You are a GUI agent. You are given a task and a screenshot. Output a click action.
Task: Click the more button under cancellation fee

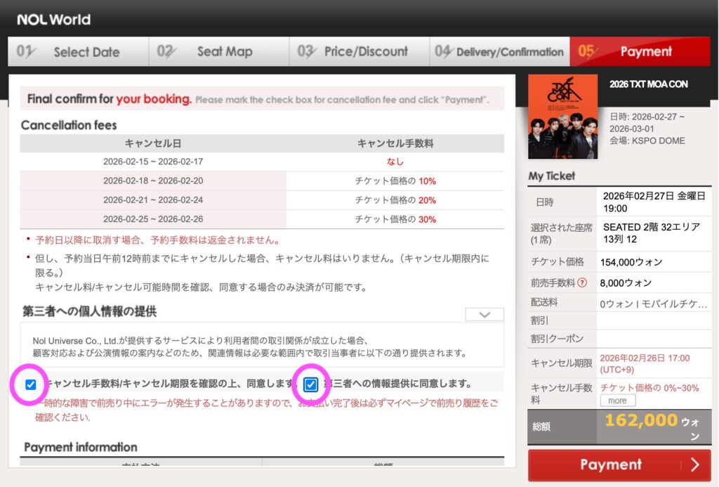(x=617, y=401)
